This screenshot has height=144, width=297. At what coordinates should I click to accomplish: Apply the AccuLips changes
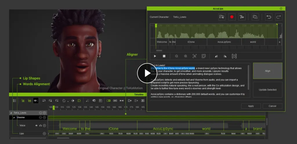pos(251,106)
